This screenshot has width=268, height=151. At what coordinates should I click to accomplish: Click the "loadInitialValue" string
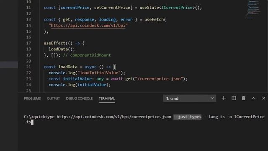pyautogui.click(x=99, y=73)
